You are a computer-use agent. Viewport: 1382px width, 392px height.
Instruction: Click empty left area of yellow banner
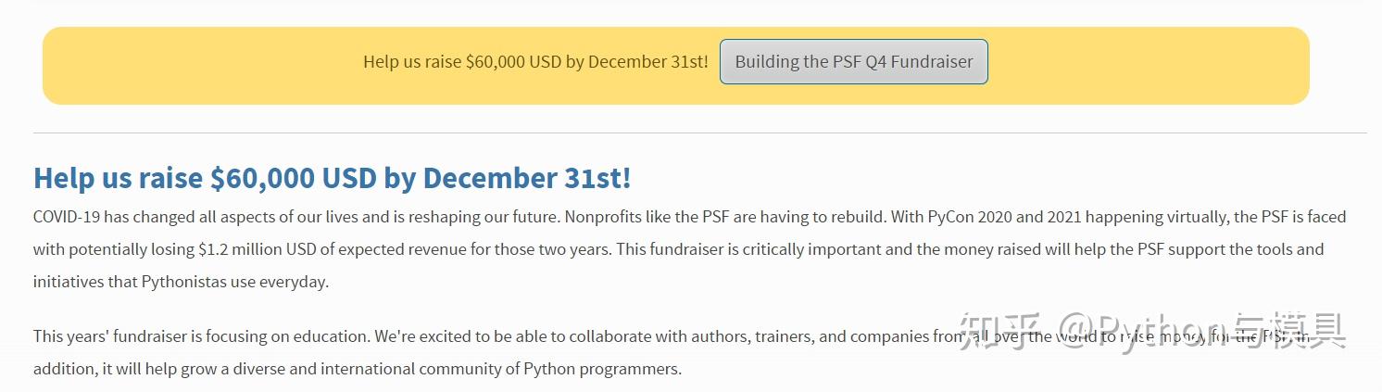[x=185, y=65]
